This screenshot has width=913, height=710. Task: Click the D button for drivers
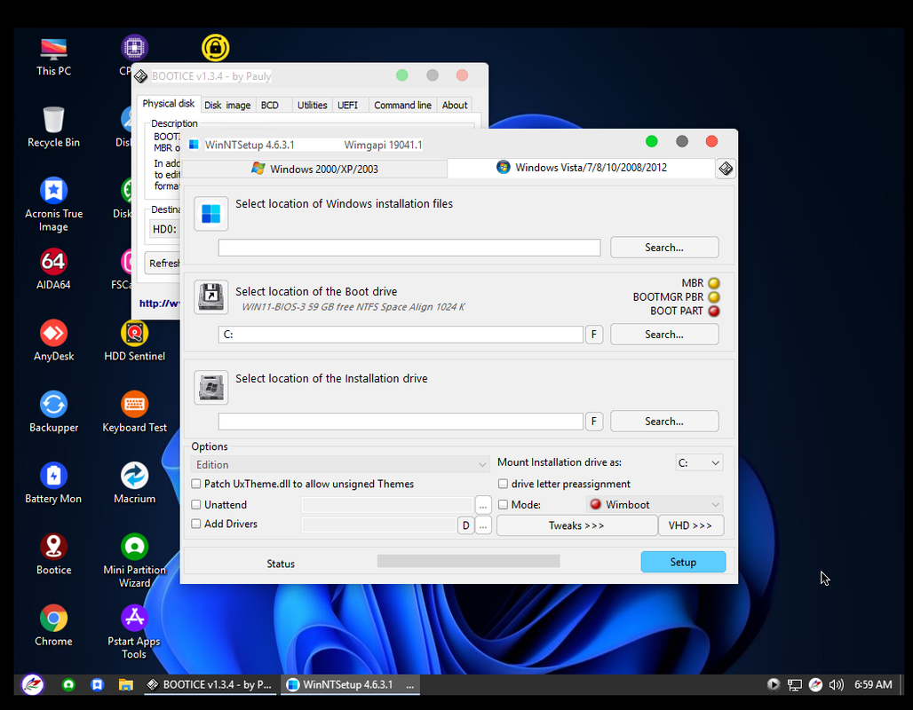click(465, 525)
